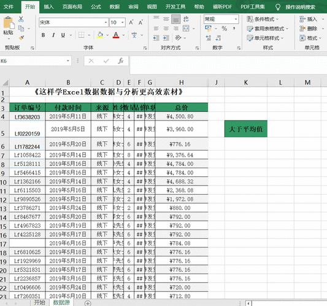
Task: Toggle Italic formatting
Action: (x=53, y=35)
